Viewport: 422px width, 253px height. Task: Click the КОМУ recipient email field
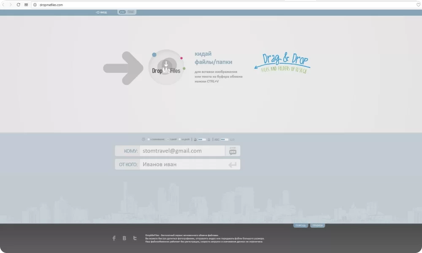(x=182, y=151)
